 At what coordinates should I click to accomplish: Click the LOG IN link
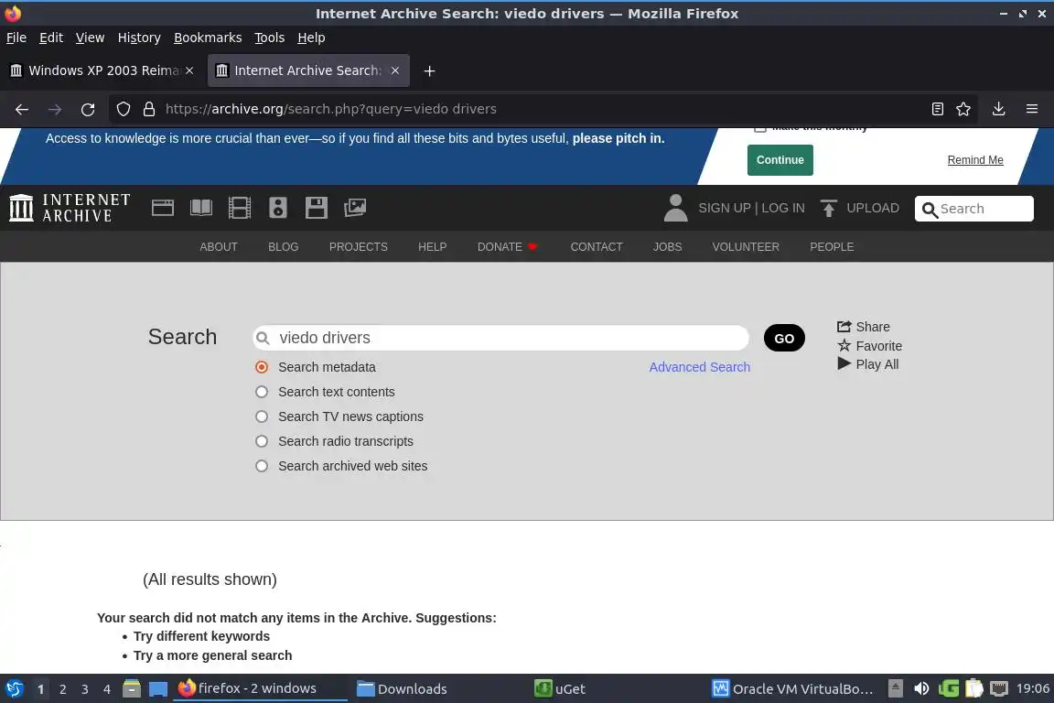[x=782, y=208]
